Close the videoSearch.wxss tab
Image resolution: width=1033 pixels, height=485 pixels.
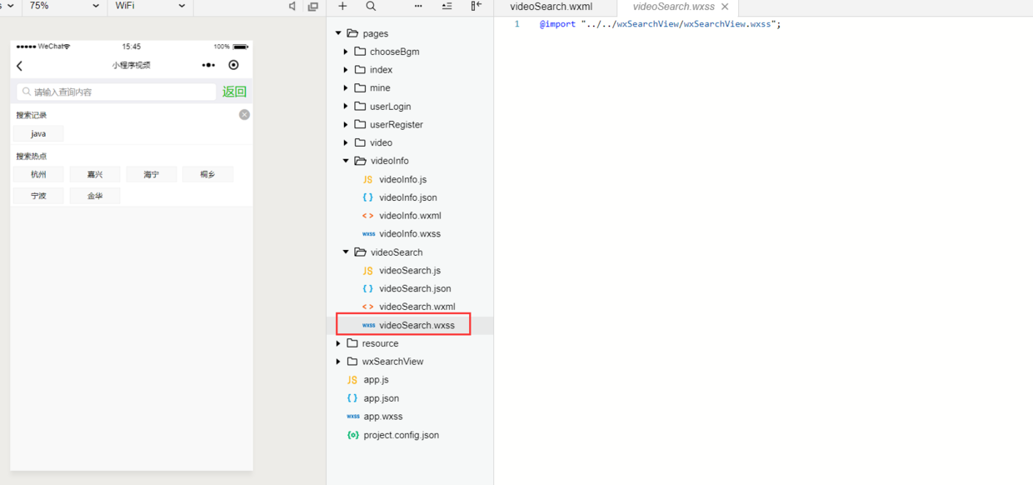coord(725,7)
